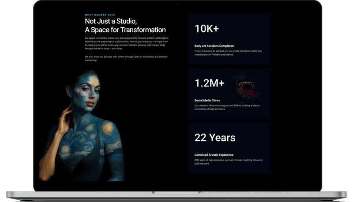This screenshot has width=353, height=202.
Task: Click the paragraph about body art workshops
Action: tap(126, 59)
